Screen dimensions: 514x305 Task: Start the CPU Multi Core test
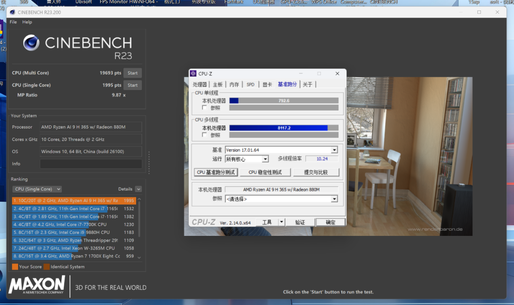(x=132, y=73)
